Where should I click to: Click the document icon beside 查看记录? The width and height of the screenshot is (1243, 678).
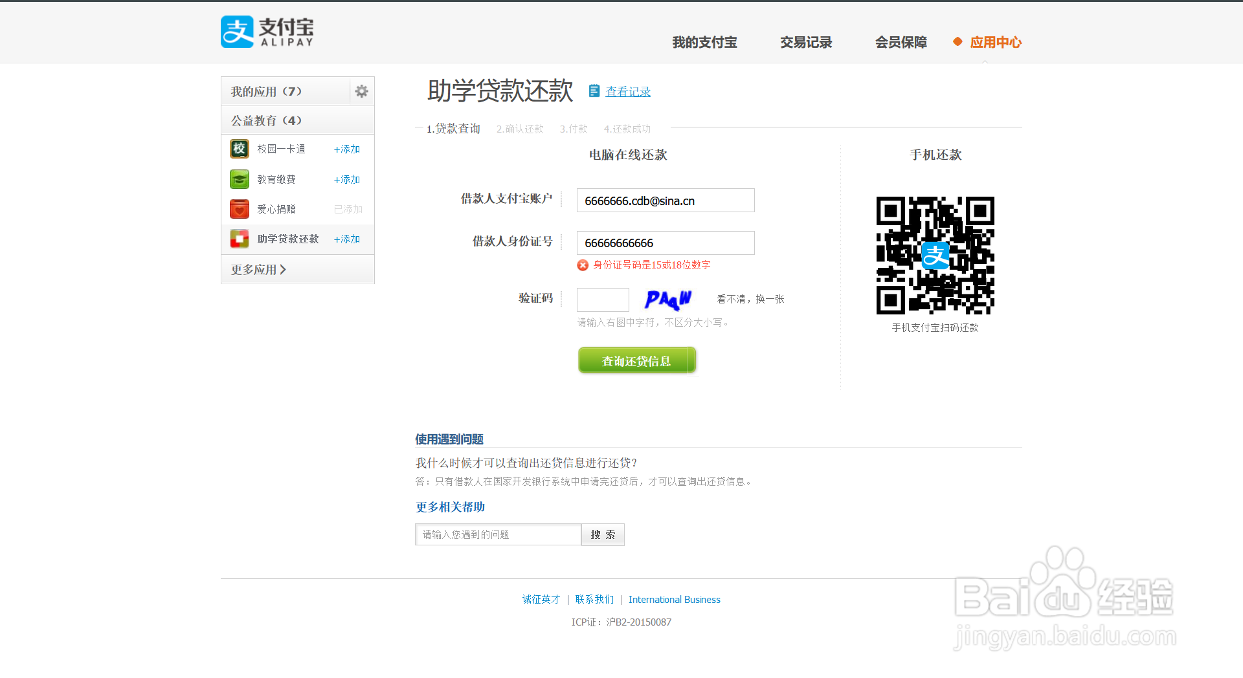coord(594,91)
